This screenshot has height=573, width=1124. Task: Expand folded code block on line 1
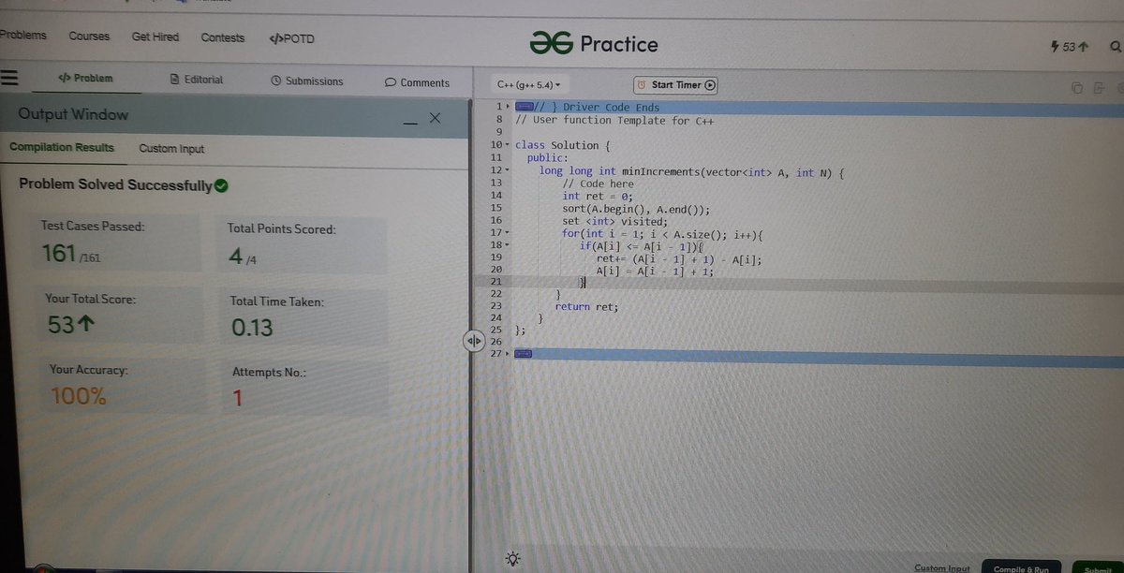point(524,107)
